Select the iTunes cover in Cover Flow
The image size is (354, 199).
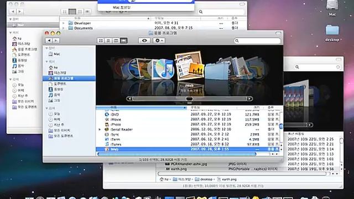pyautogui.click(x=165, y=69)
